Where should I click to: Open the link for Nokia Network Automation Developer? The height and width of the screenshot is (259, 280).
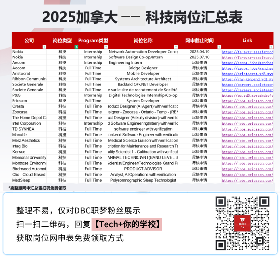pos(248,52)
